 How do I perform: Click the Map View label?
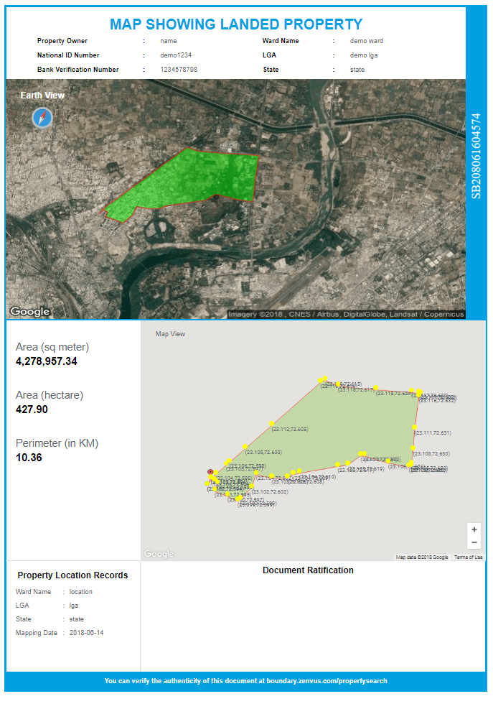coord(170,334)
